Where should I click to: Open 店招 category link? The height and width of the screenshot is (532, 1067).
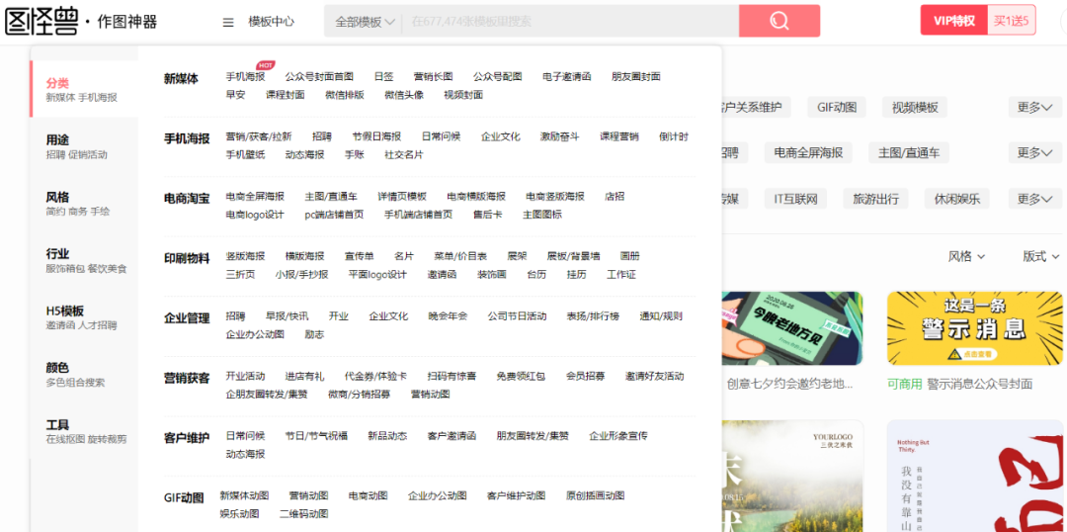615,196
